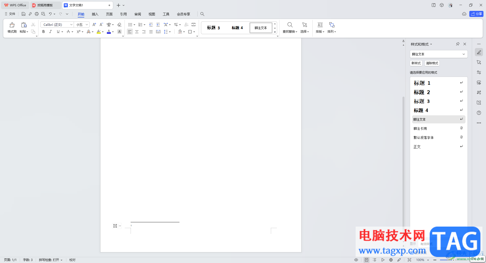Image resolution: width=486 pixels, height=263 pixels.
Task: Toggle justified text alignment
Action: coord(151,32)
